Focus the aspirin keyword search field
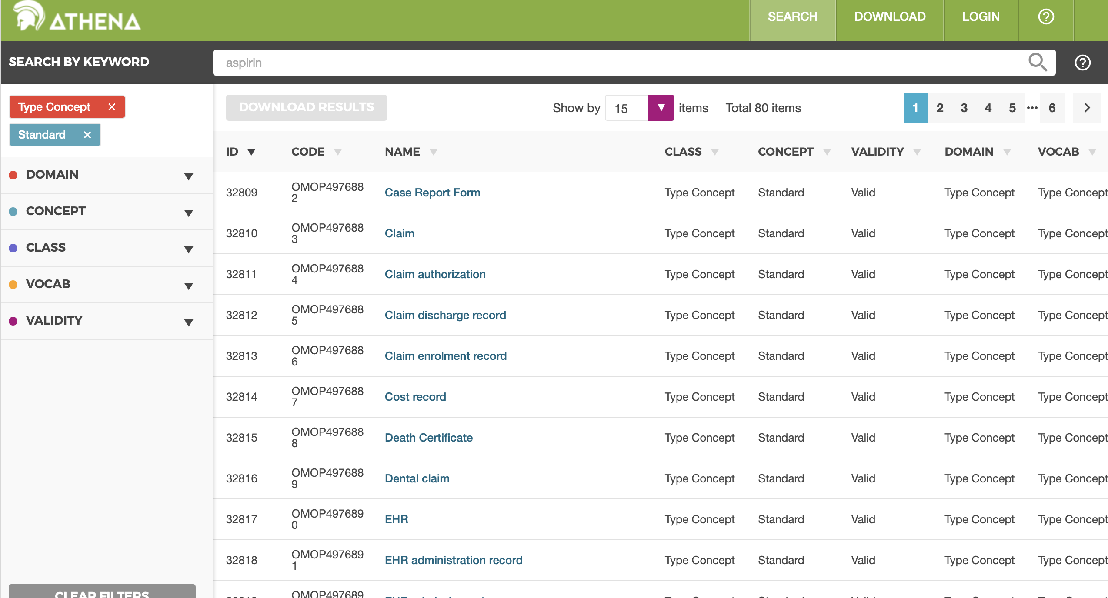Viewport: 1108px width, 598px height. point(609,63)
